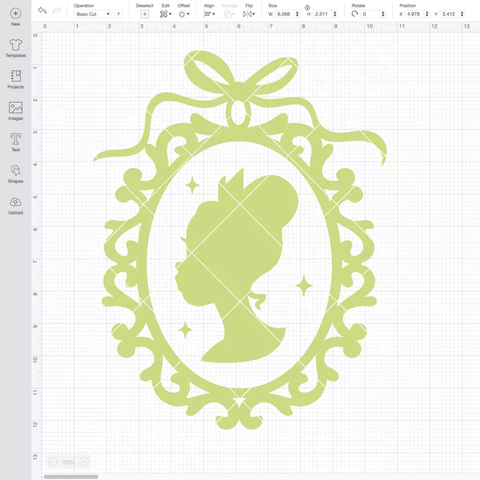Expand the Align options

tap(209, 14)
